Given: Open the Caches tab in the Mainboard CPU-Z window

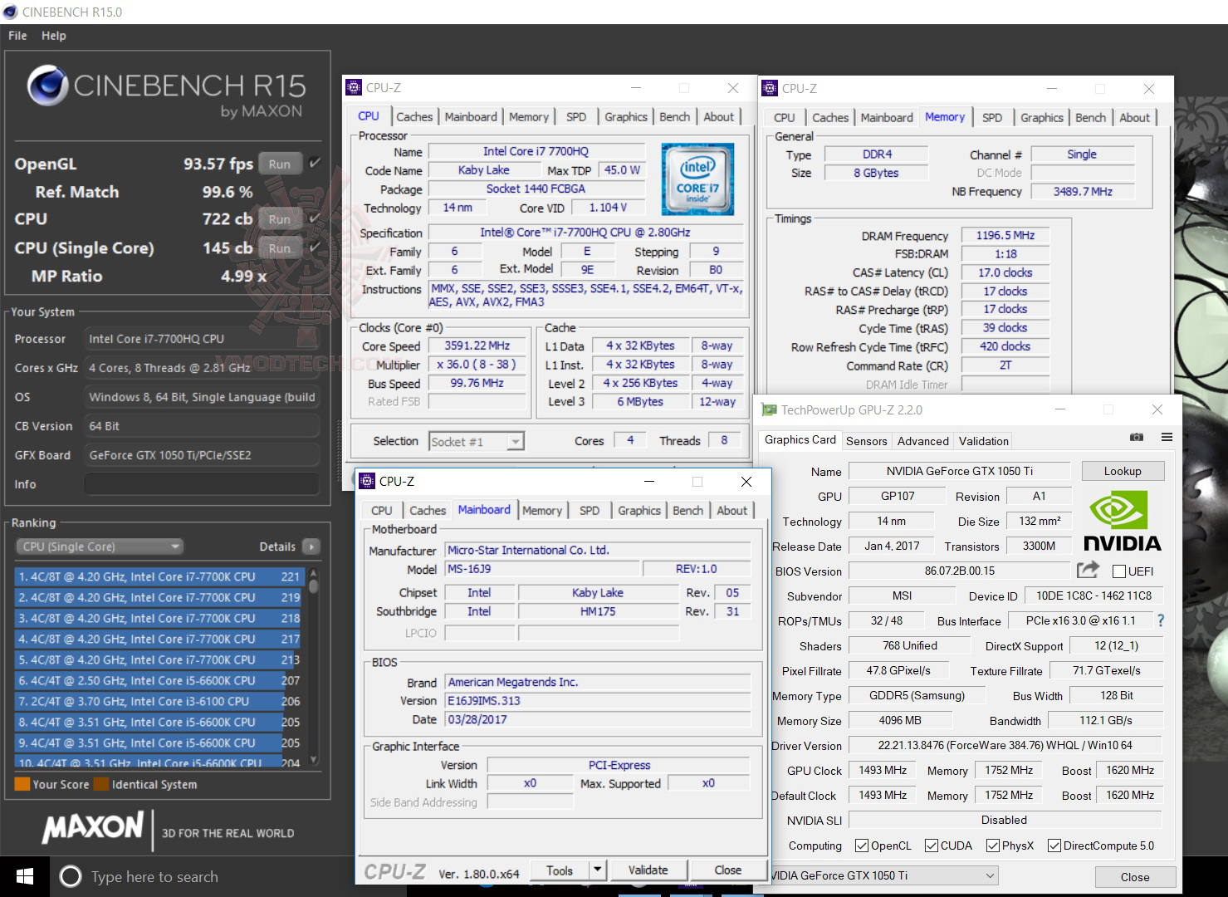Looking at the screenshot, I should tap(428, 511).
